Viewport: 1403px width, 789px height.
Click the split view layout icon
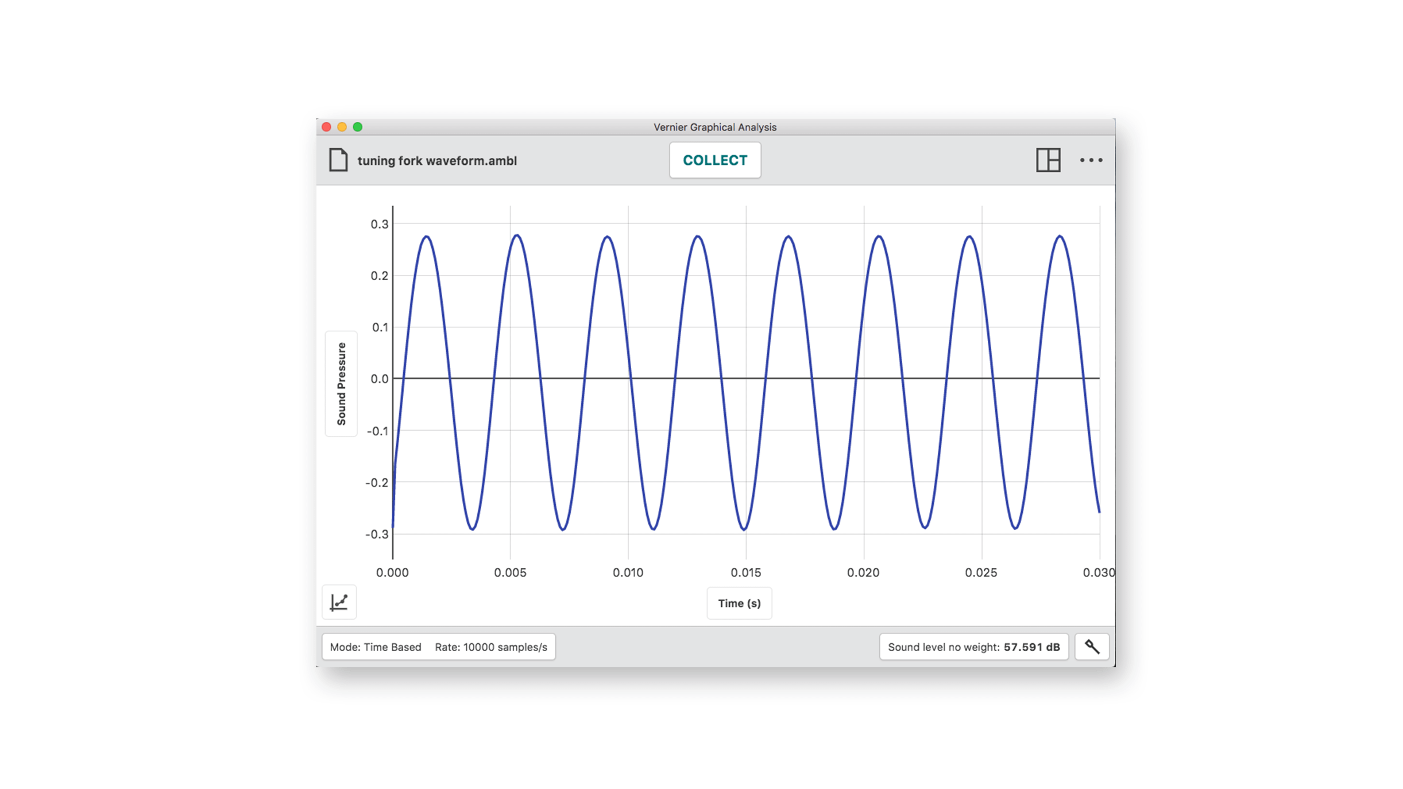coord(1048,161)
